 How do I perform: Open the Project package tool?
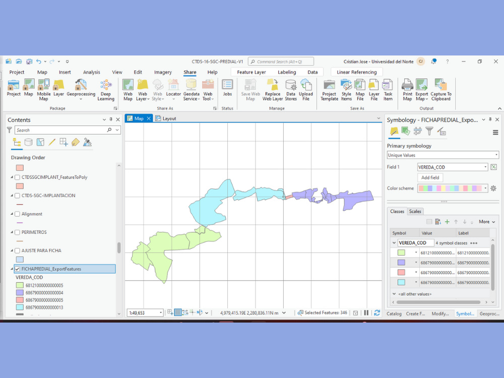14,88
